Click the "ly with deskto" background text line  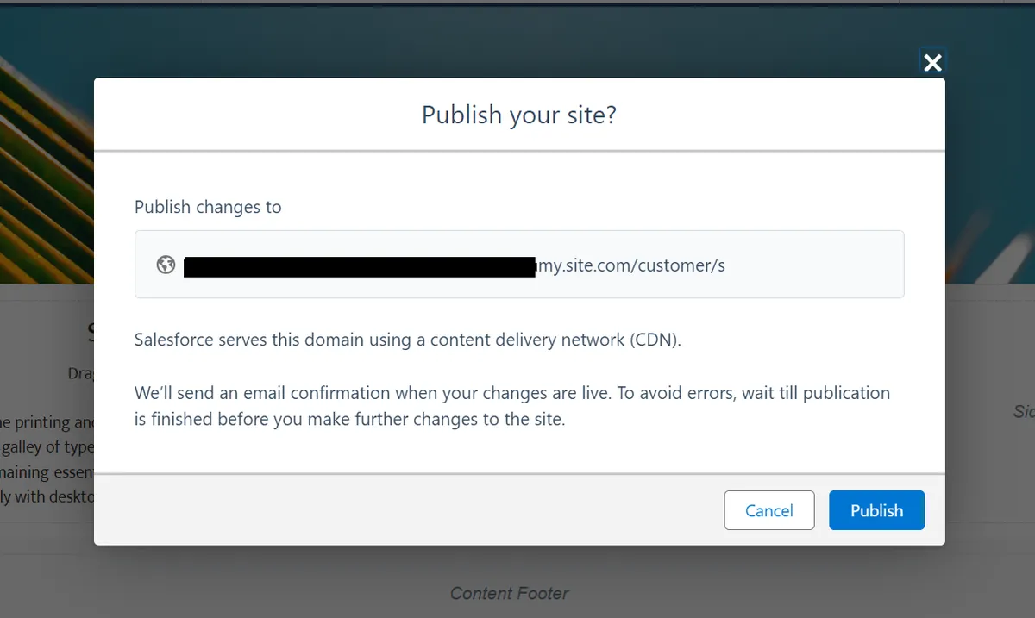click(x=47, y=497)
